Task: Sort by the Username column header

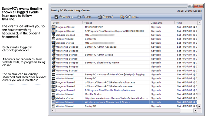Action: tap(162, 23)
